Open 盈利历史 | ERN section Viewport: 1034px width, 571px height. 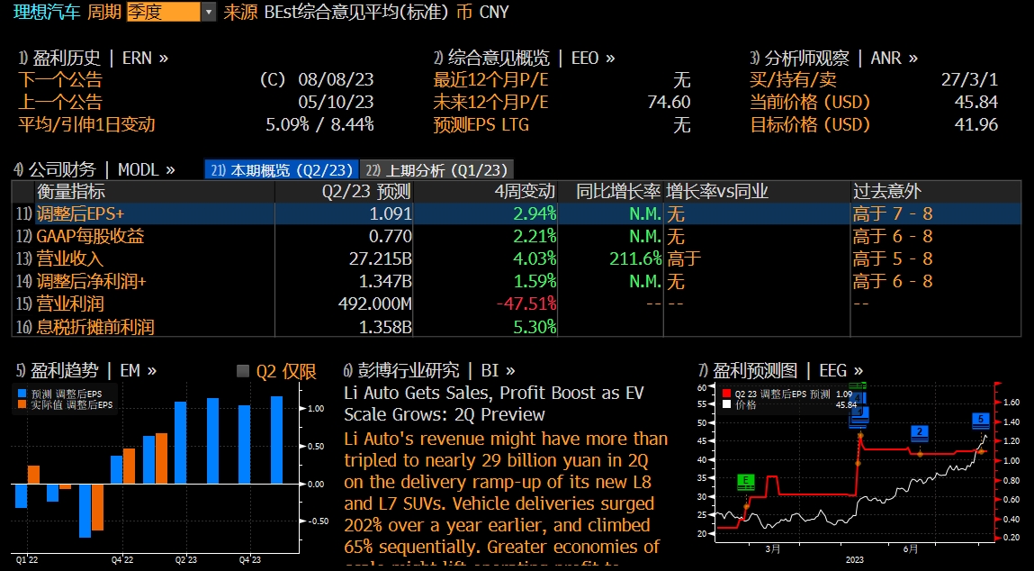tap(93, 58)
